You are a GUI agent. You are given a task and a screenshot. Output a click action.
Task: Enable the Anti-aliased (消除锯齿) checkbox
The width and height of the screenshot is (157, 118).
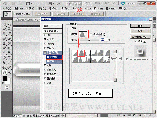pos(91,34)
